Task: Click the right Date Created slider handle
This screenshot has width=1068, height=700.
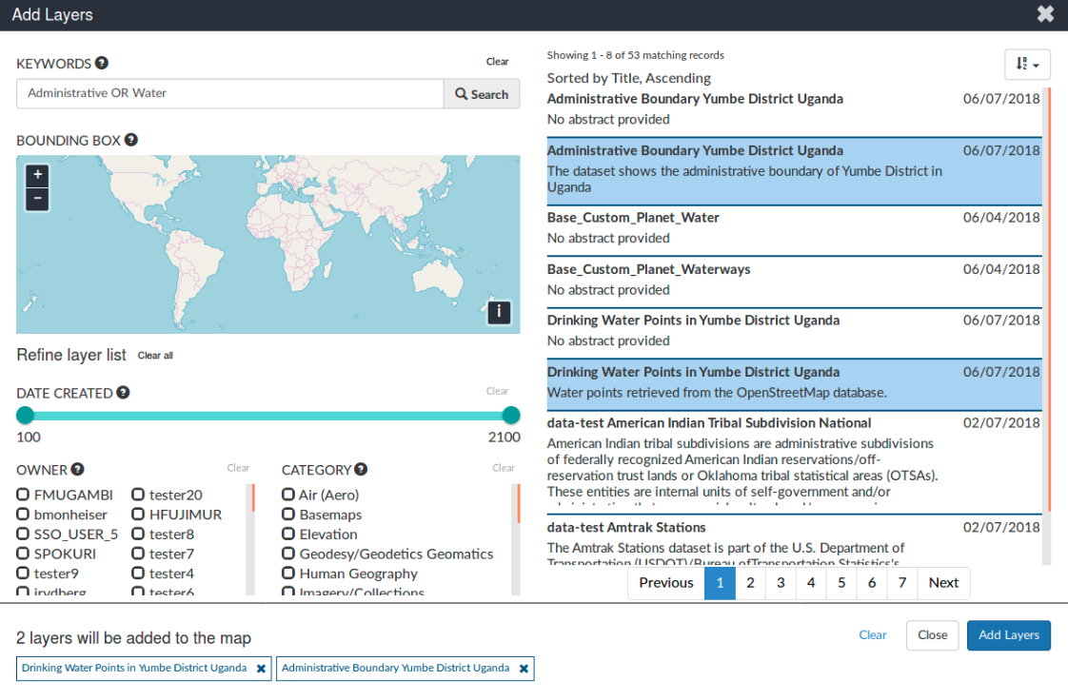Action: tap(511, 416)
